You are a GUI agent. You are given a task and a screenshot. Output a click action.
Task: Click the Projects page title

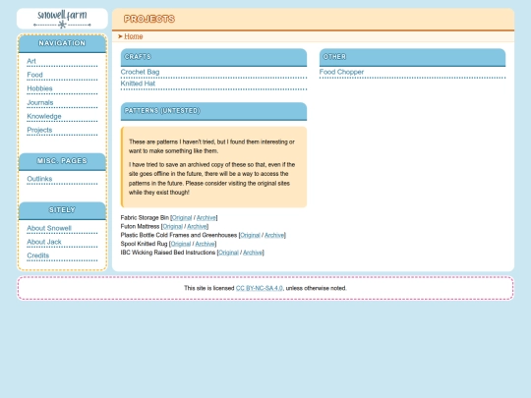[x=149, y=19]
